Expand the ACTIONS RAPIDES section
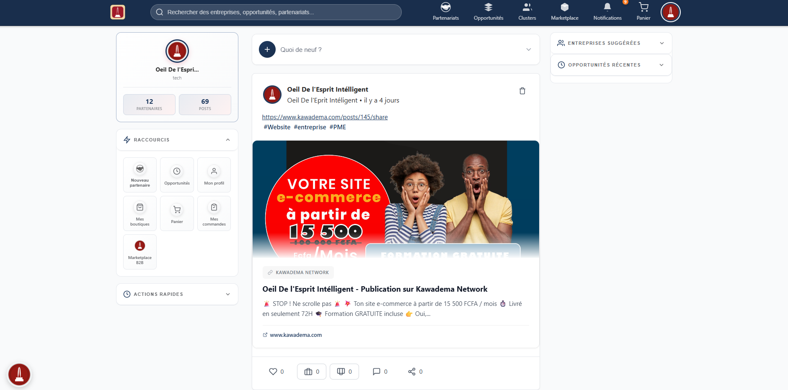The width and height of the screenshot is (788, 390). (x=227, y=294)
